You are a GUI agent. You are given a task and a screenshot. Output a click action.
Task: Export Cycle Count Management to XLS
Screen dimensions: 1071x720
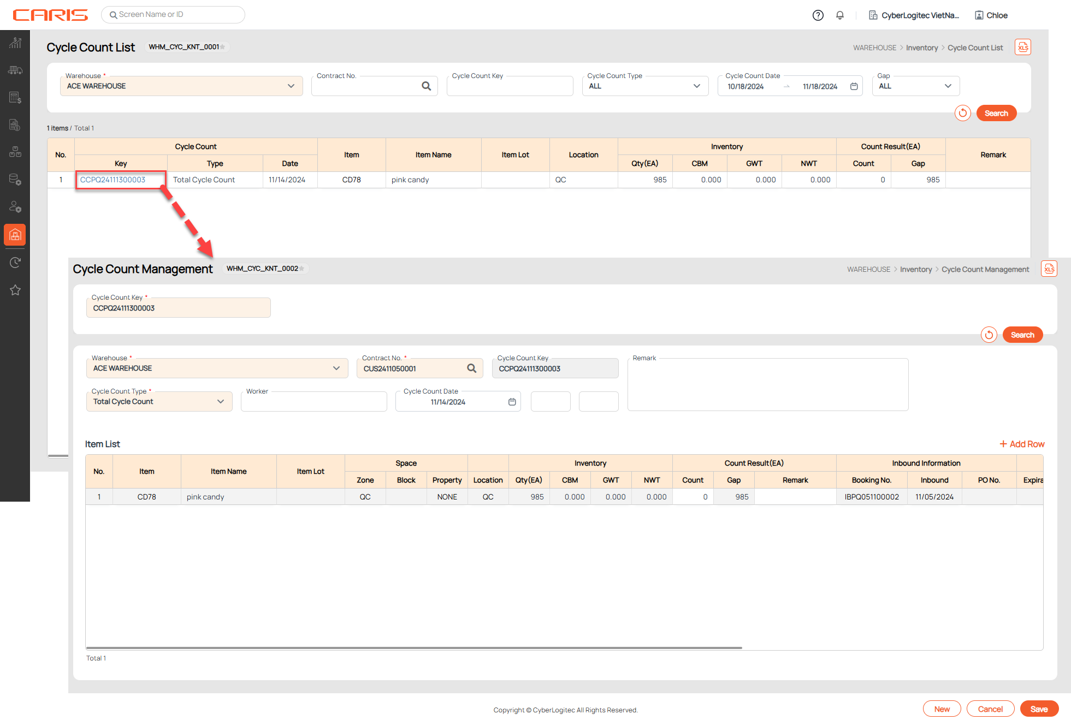pos(1049,269)
